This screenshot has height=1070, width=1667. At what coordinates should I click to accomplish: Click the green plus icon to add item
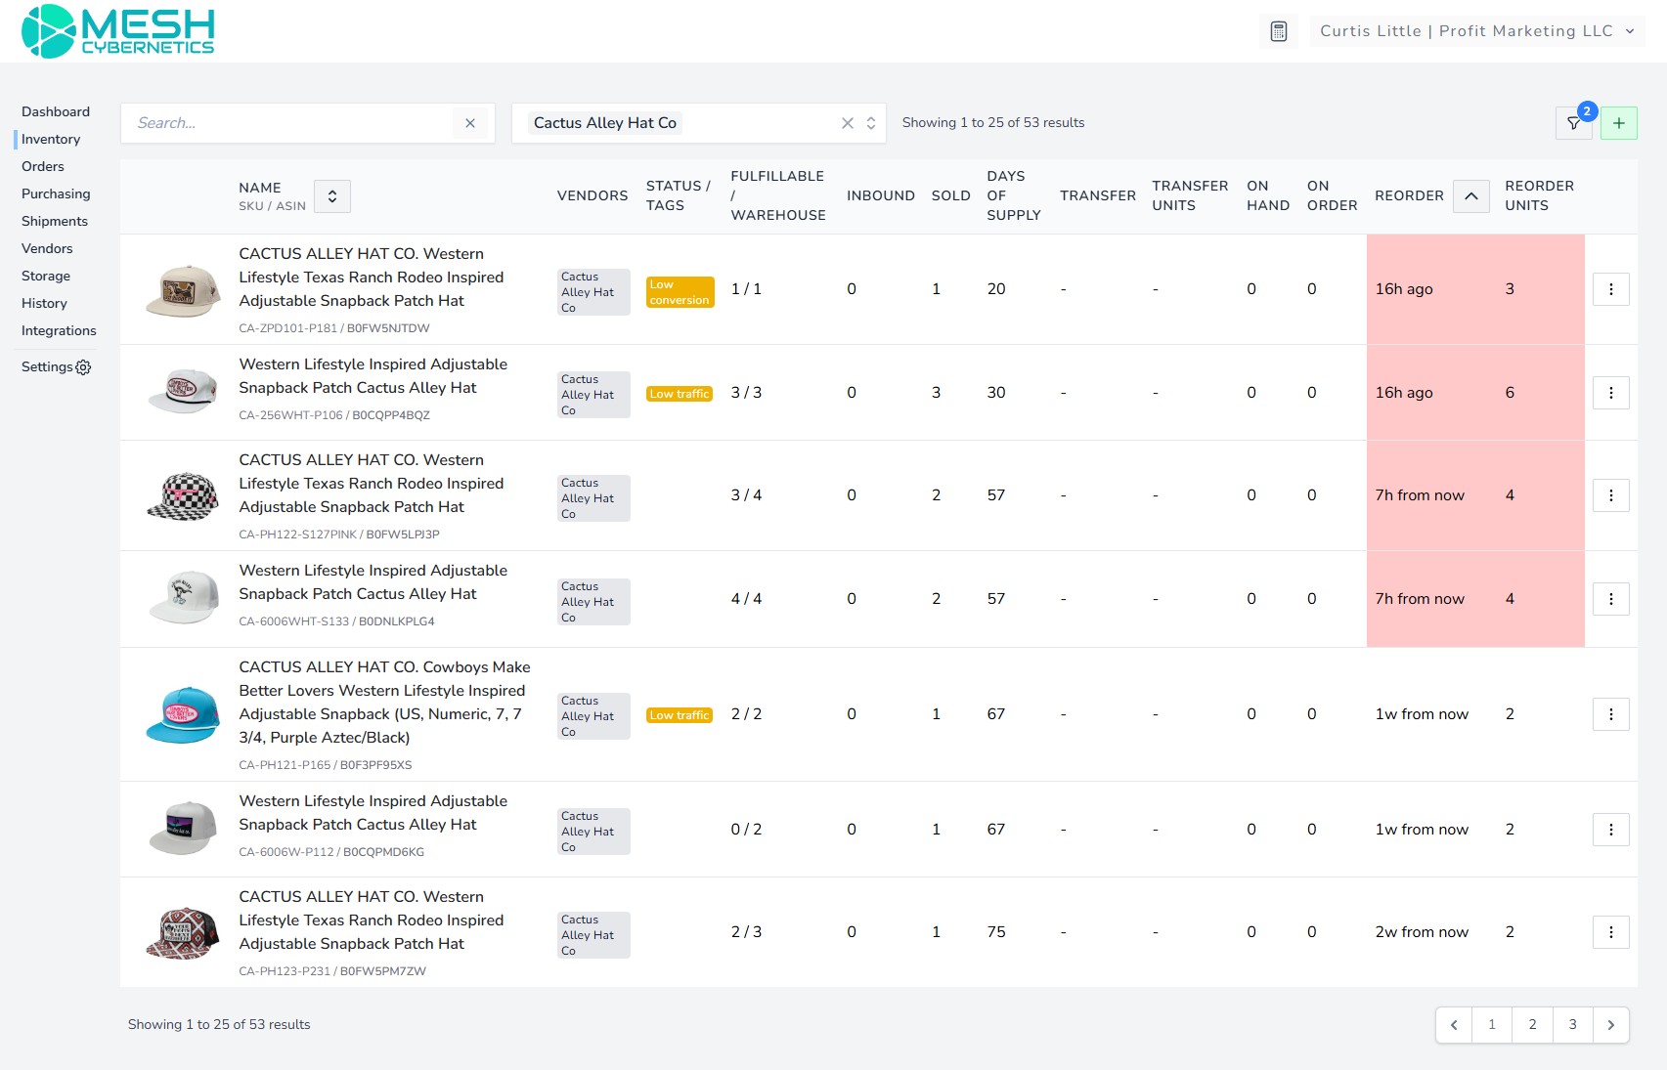point(1619,123)
